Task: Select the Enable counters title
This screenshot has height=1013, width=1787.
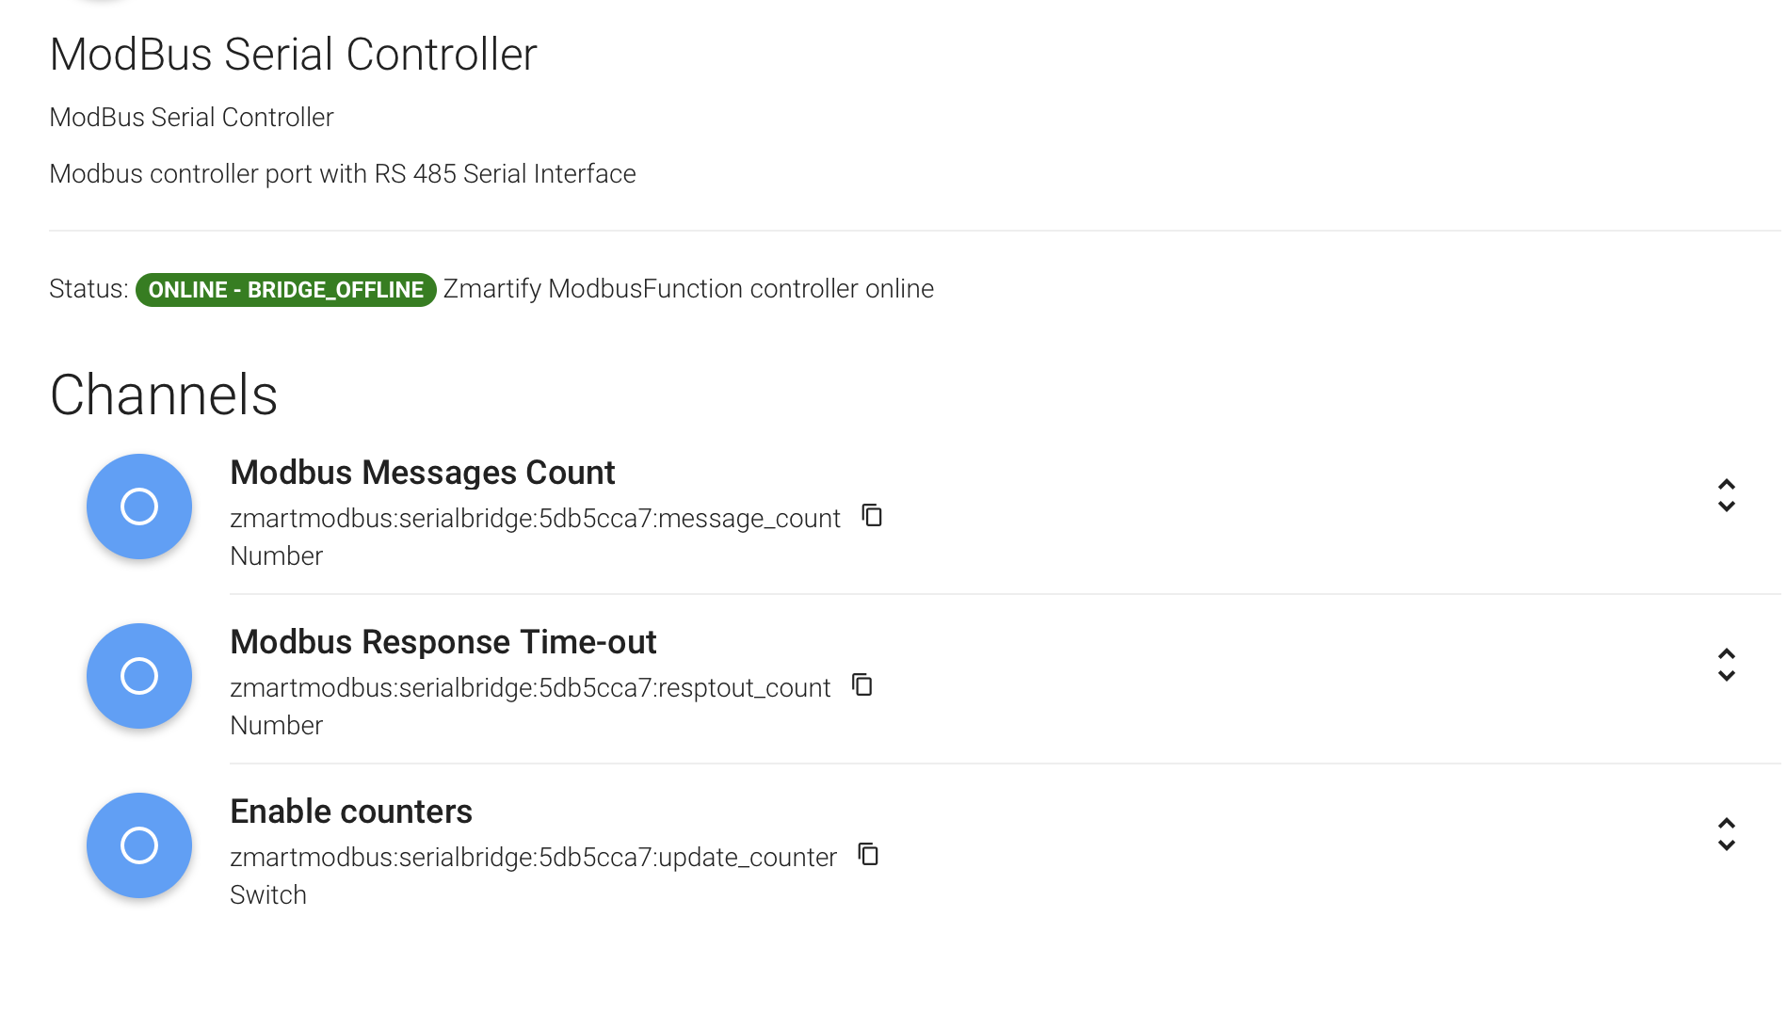Action: coord(351,812)
